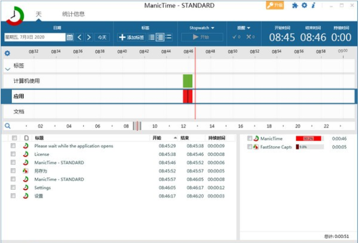The height and width of the screenshot is (243, 359).
Task: Select the middle list view mode icon
Action: coord(160,37)
